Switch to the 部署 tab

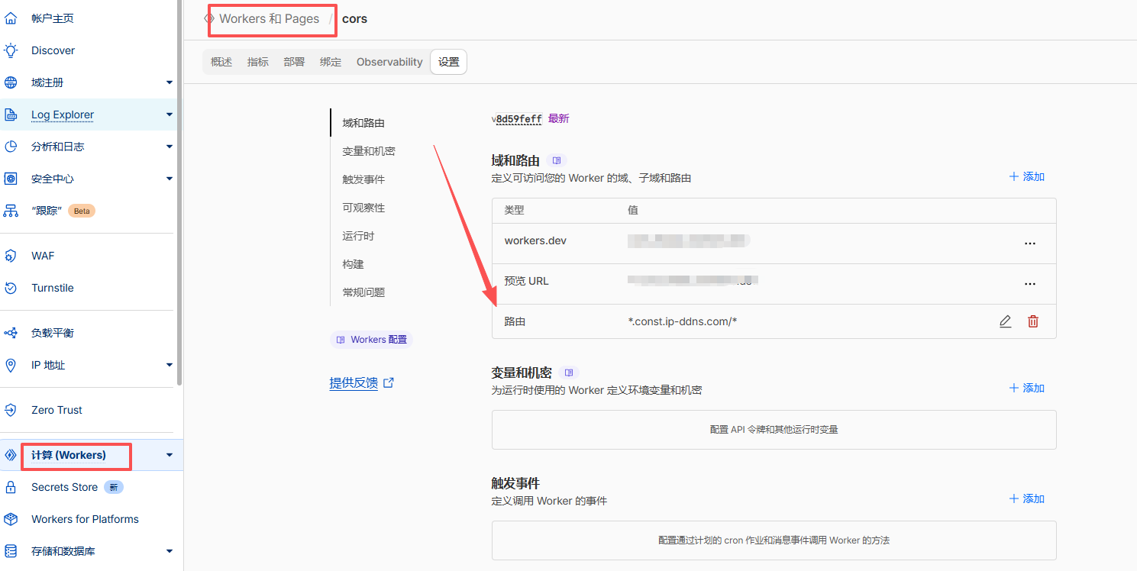point(294,62)
